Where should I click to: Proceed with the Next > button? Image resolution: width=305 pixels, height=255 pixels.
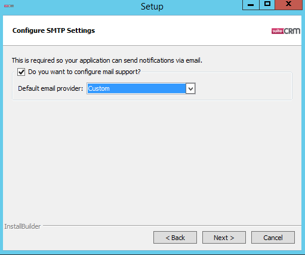[x=224, y=238]
